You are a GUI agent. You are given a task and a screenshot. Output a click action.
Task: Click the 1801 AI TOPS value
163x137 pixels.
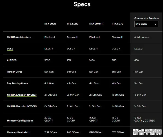pyautogui.click(x=69, y=60)
